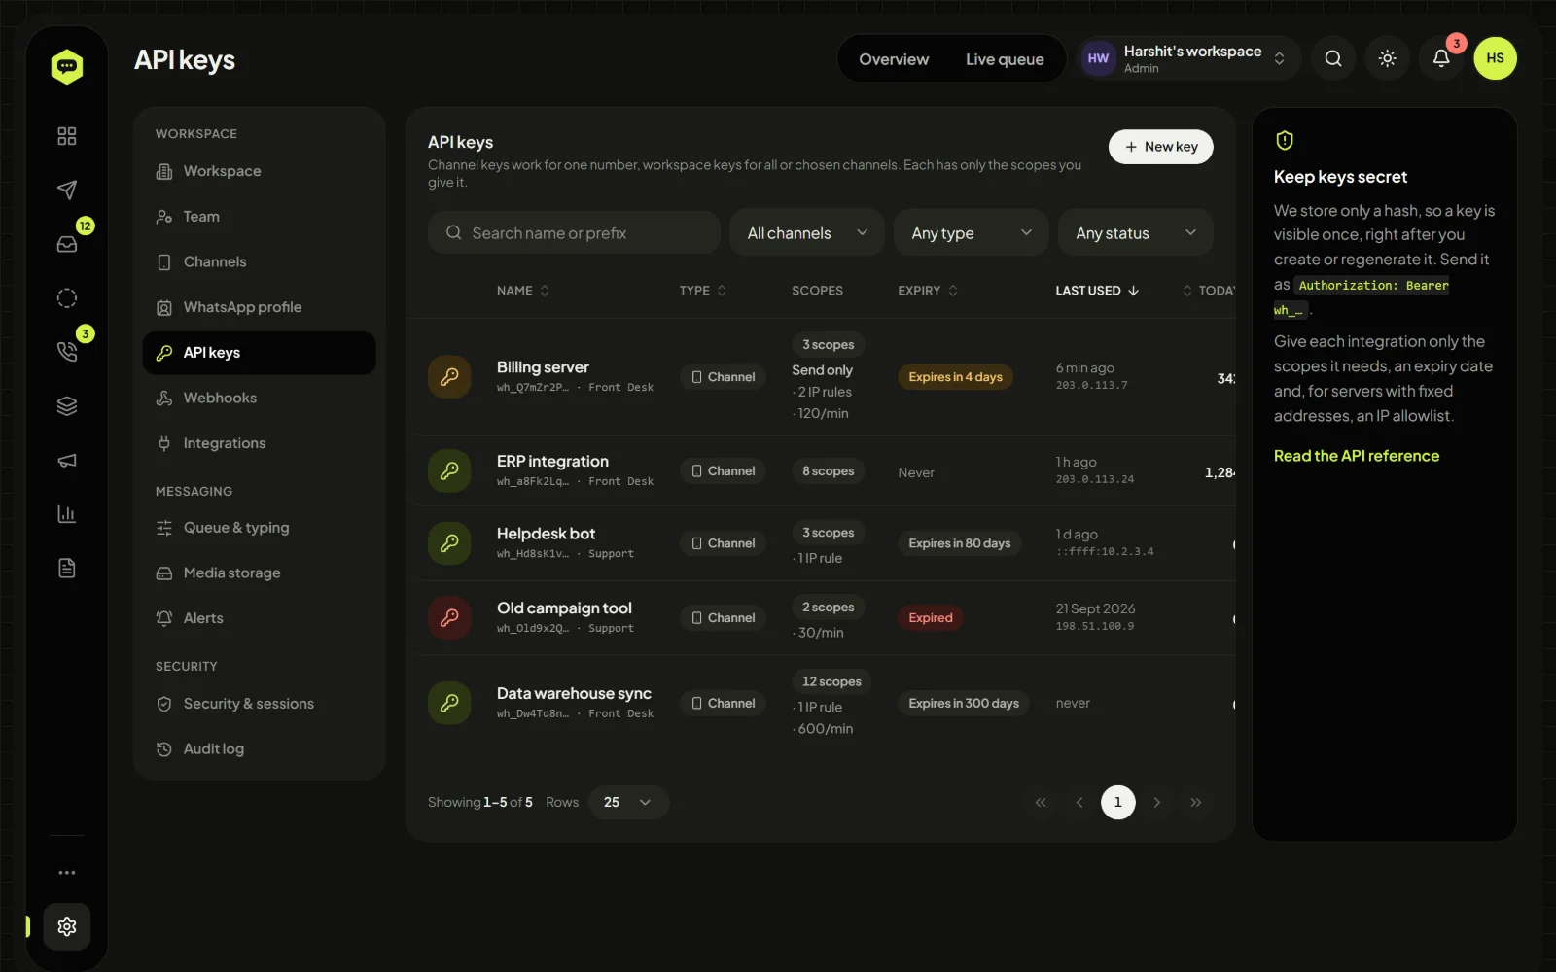1556x972 pixels.
Task: Open the calls phone icon with badge 3
Action: (66, 352)
